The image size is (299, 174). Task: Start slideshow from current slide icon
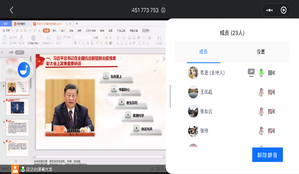pyautogui.click(x=33, y=38)
